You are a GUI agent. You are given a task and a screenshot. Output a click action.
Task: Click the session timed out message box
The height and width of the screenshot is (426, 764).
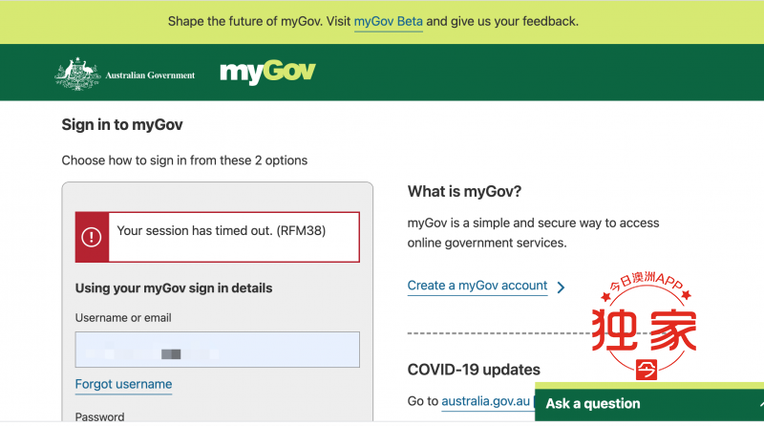pos(218,237)
